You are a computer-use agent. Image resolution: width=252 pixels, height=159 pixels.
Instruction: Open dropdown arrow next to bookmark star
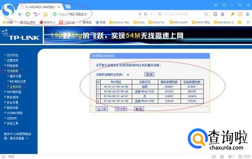(151, 14)
